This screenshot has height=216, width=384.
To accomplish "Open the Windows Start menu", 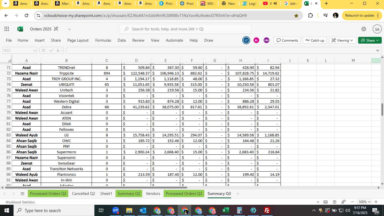I will 6,210.
